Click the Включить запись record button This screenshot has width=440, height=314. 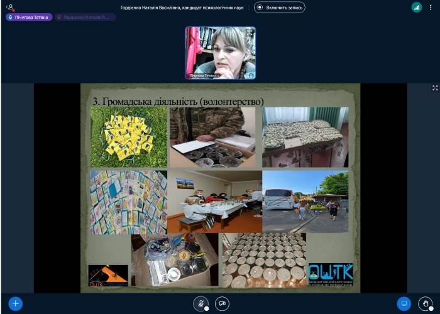pos(280,8)
